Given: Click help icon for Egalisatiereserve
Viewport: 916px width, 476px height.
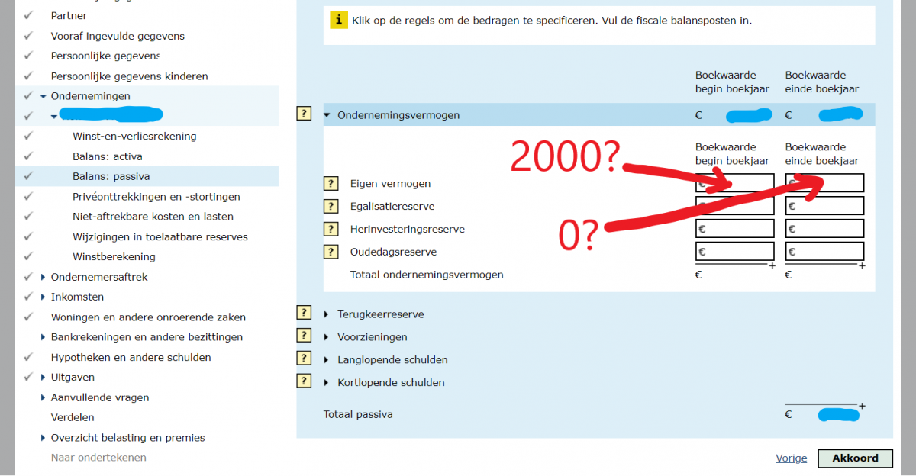Looking at the screenshot, I should (x=331, y=207).
